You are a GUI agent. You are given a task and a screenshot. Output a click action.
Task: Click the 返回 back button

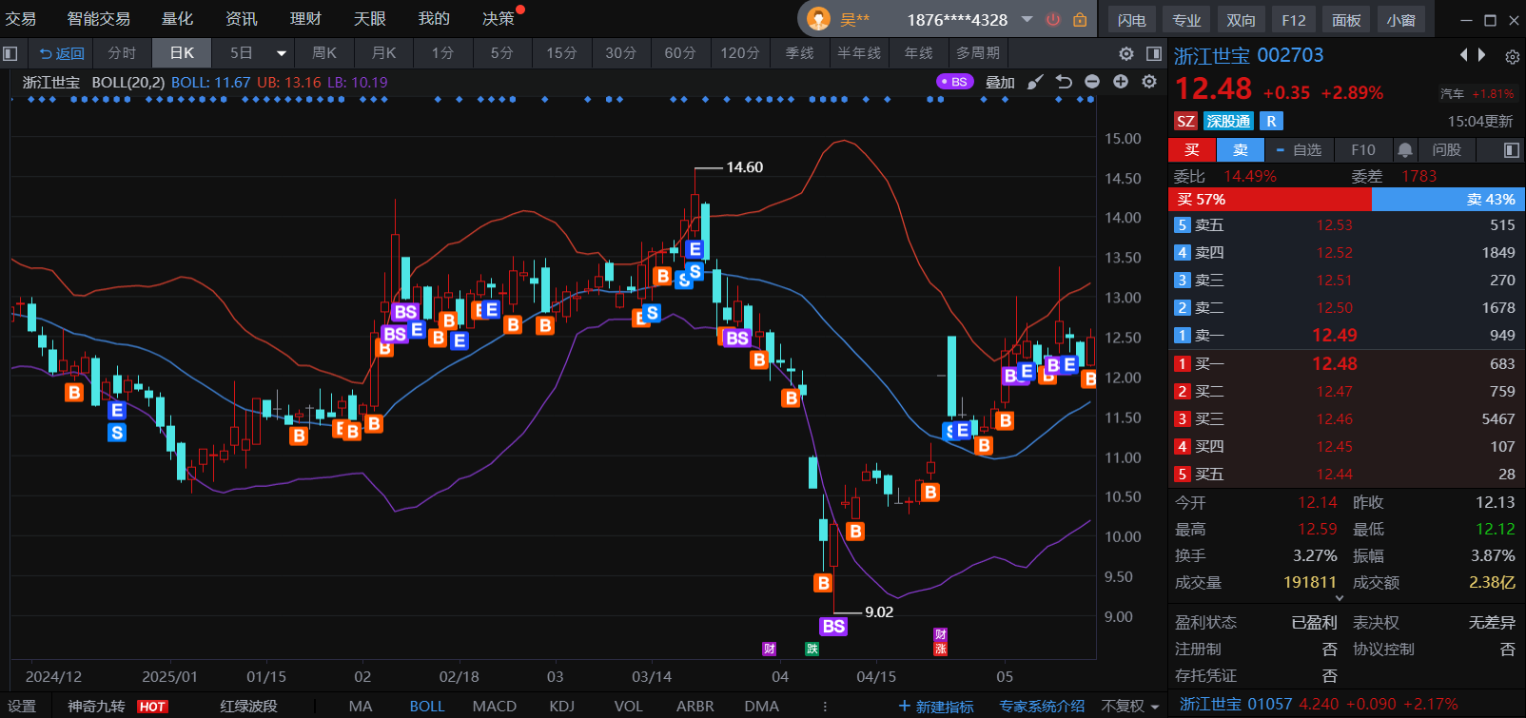62,53
